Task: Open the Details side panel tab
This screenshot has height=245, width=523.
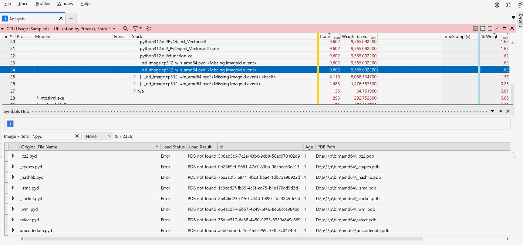Action: tap(520, 21)
